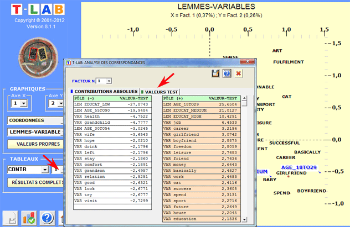Save results with the floppy disk icon
The width and height of the screenshot is (350, 227).
215,73
